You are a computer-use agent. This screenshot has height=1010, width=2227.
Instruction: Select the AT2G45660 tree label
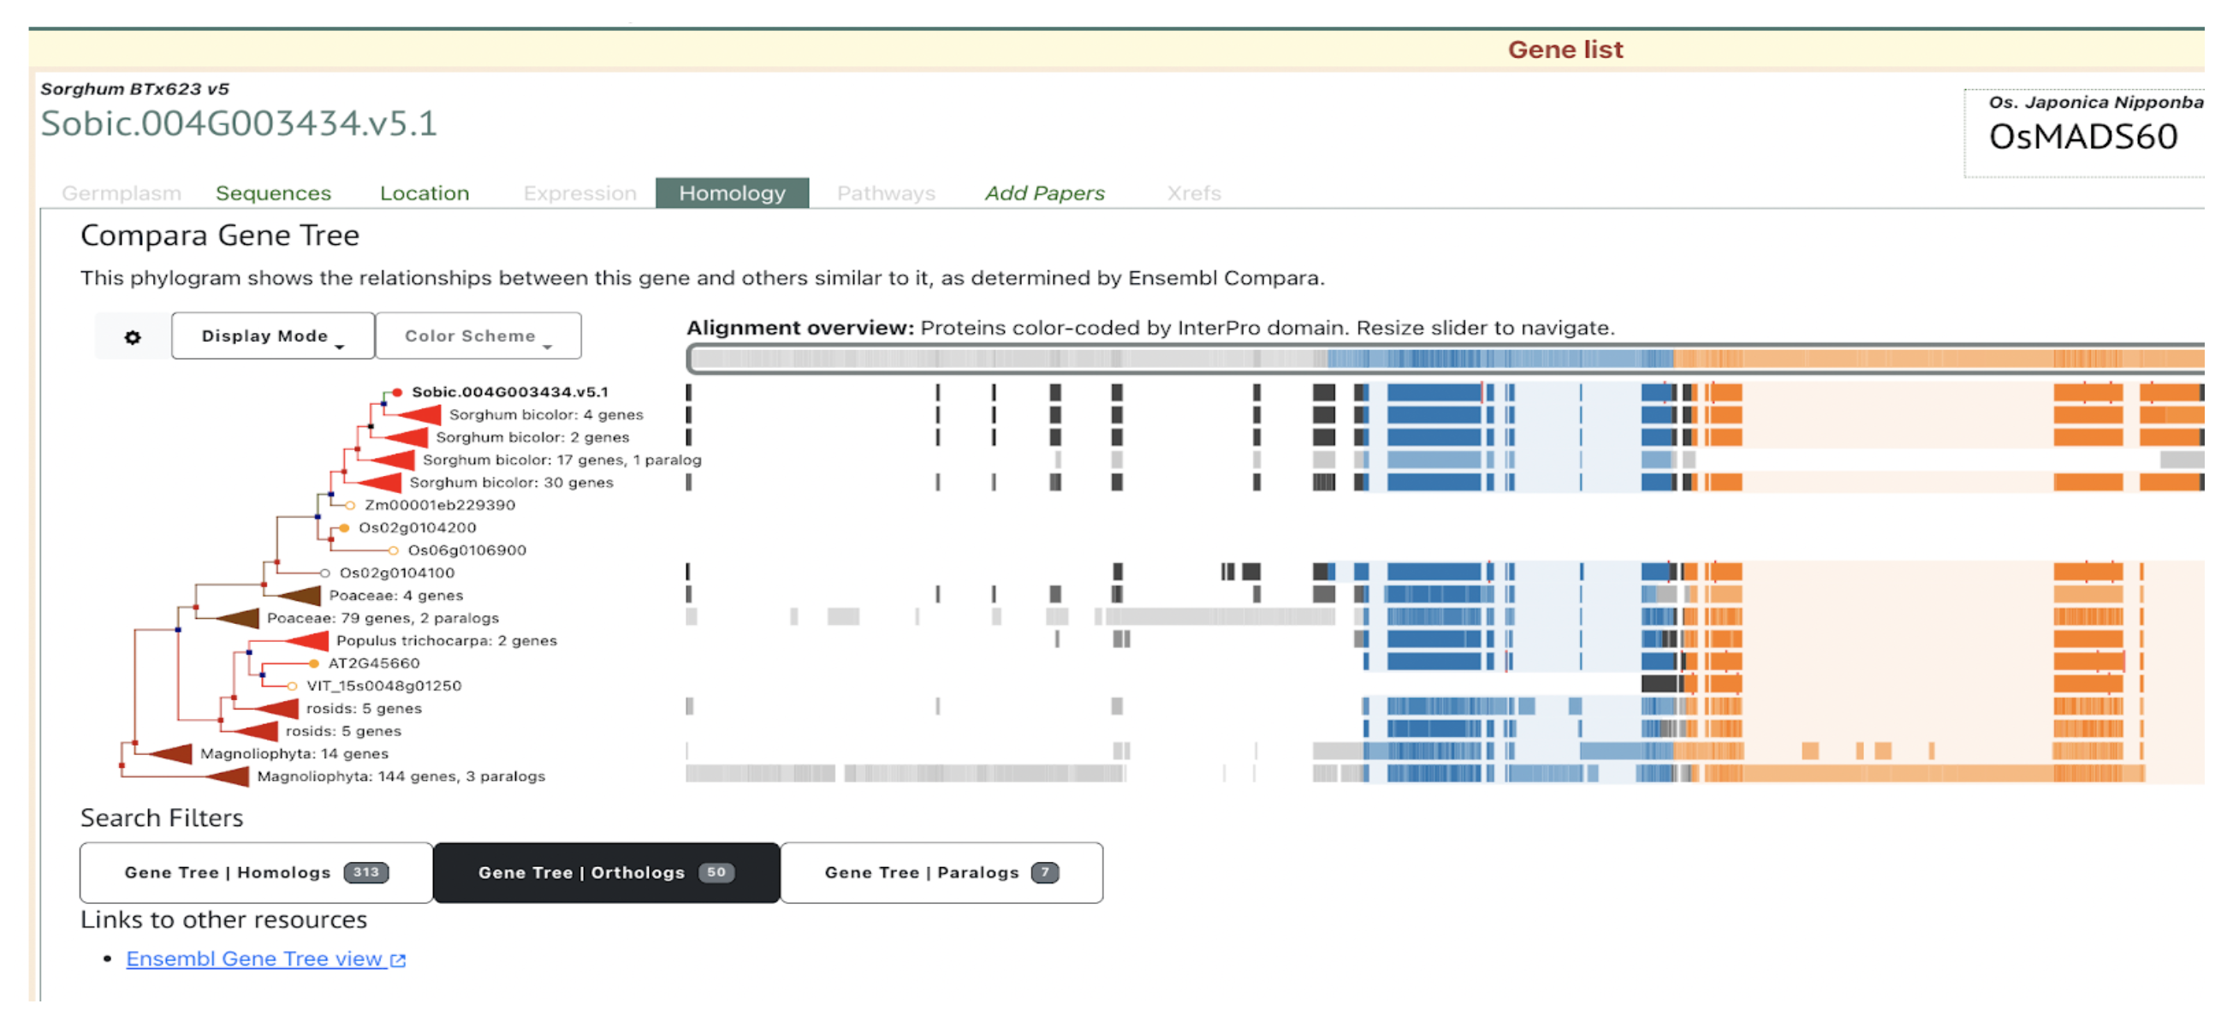[x=373, y=663]
